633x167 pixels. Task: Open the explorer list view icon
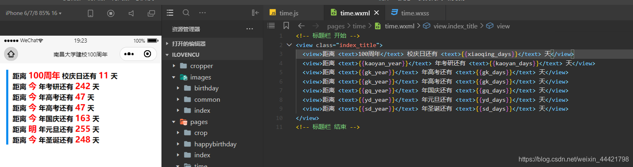(x=170, y=13)
